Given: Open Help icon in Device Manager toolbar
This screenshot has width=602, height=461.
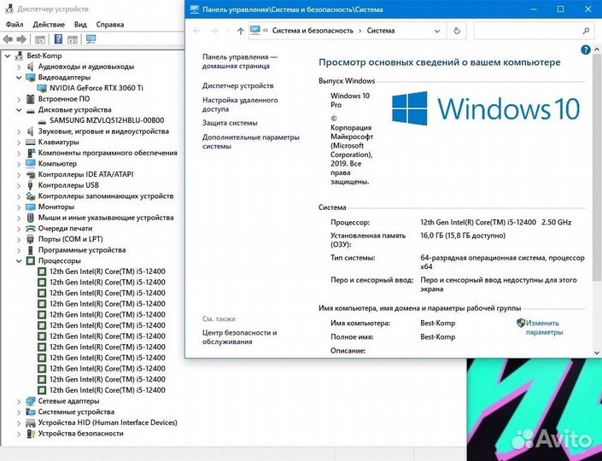Looking at the screenshot, I should (x=58, y=39).
